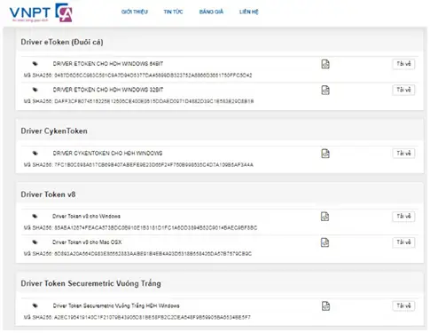Click Tải về for Token v8 Mac OSX driver
The width and height of the screenshot is (430, 333).
pyautogui.click(x=403, y=242)
